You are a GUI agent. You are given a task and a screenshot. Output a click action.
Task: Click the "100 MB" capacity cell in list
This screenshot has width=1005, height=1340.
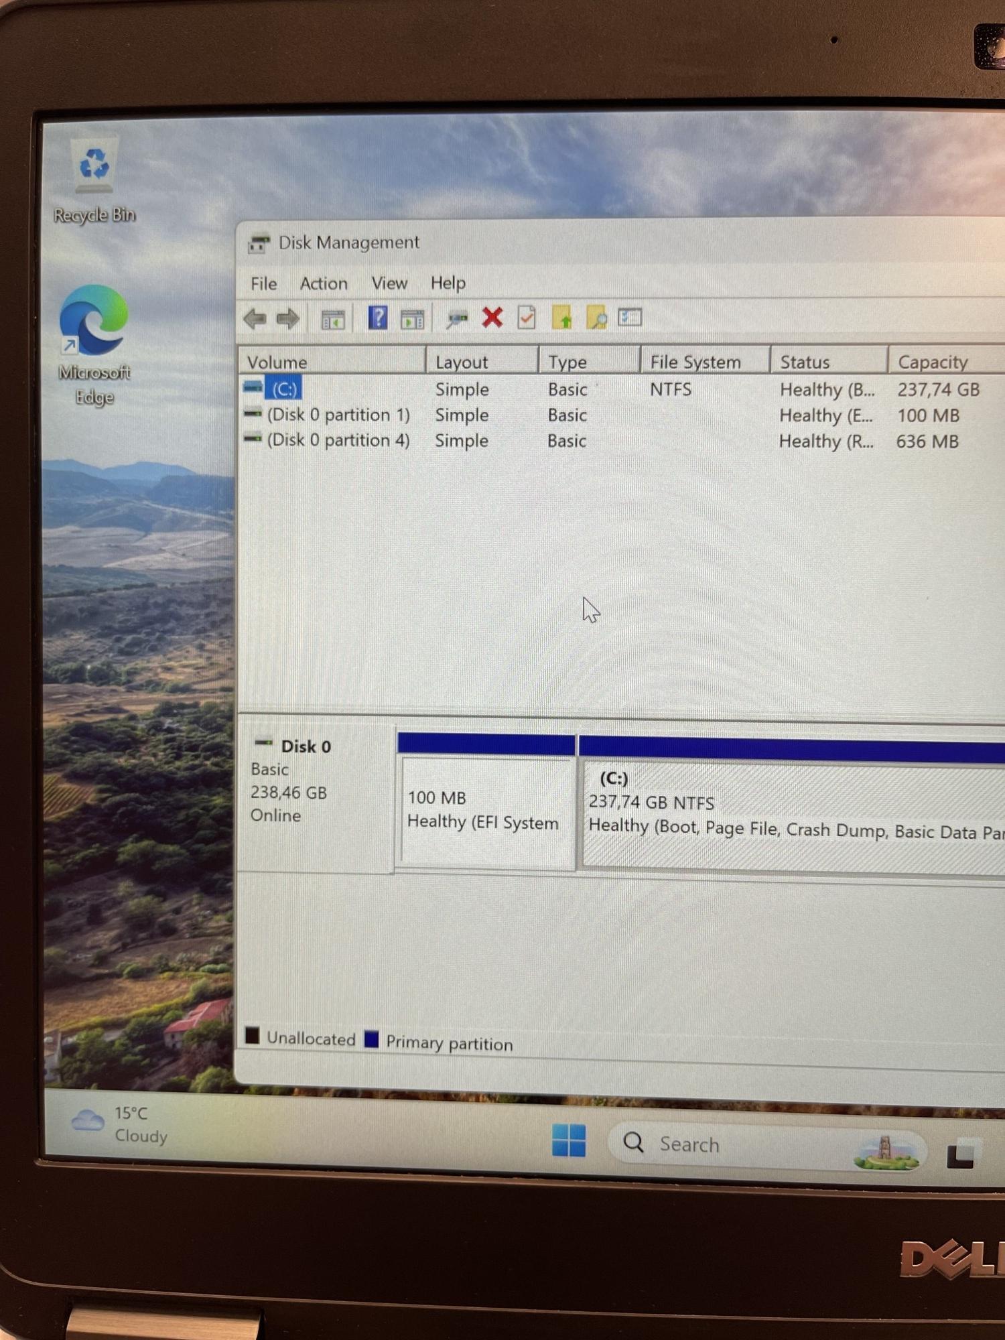(x=928, y=415)
